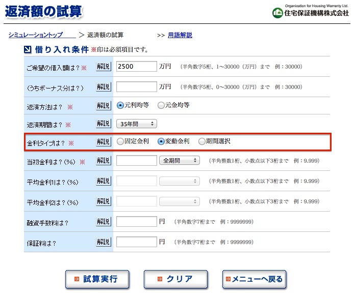Run calculation with 試算実行 button

coord(97,279)
